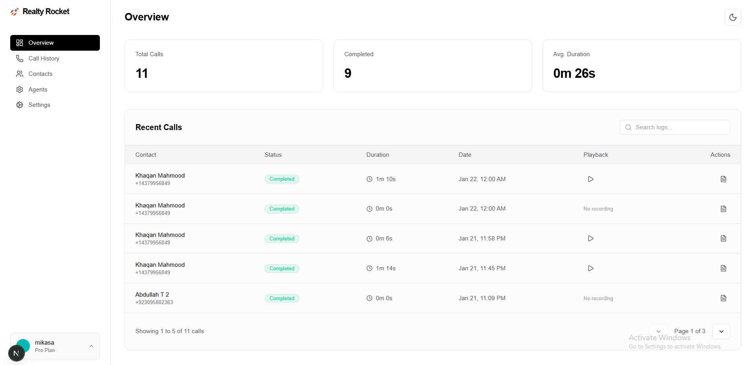Image resolution: width=755 pixels, height=365 pixels.
Task: Focus the Search logs input field
Action: coord(675,127)
